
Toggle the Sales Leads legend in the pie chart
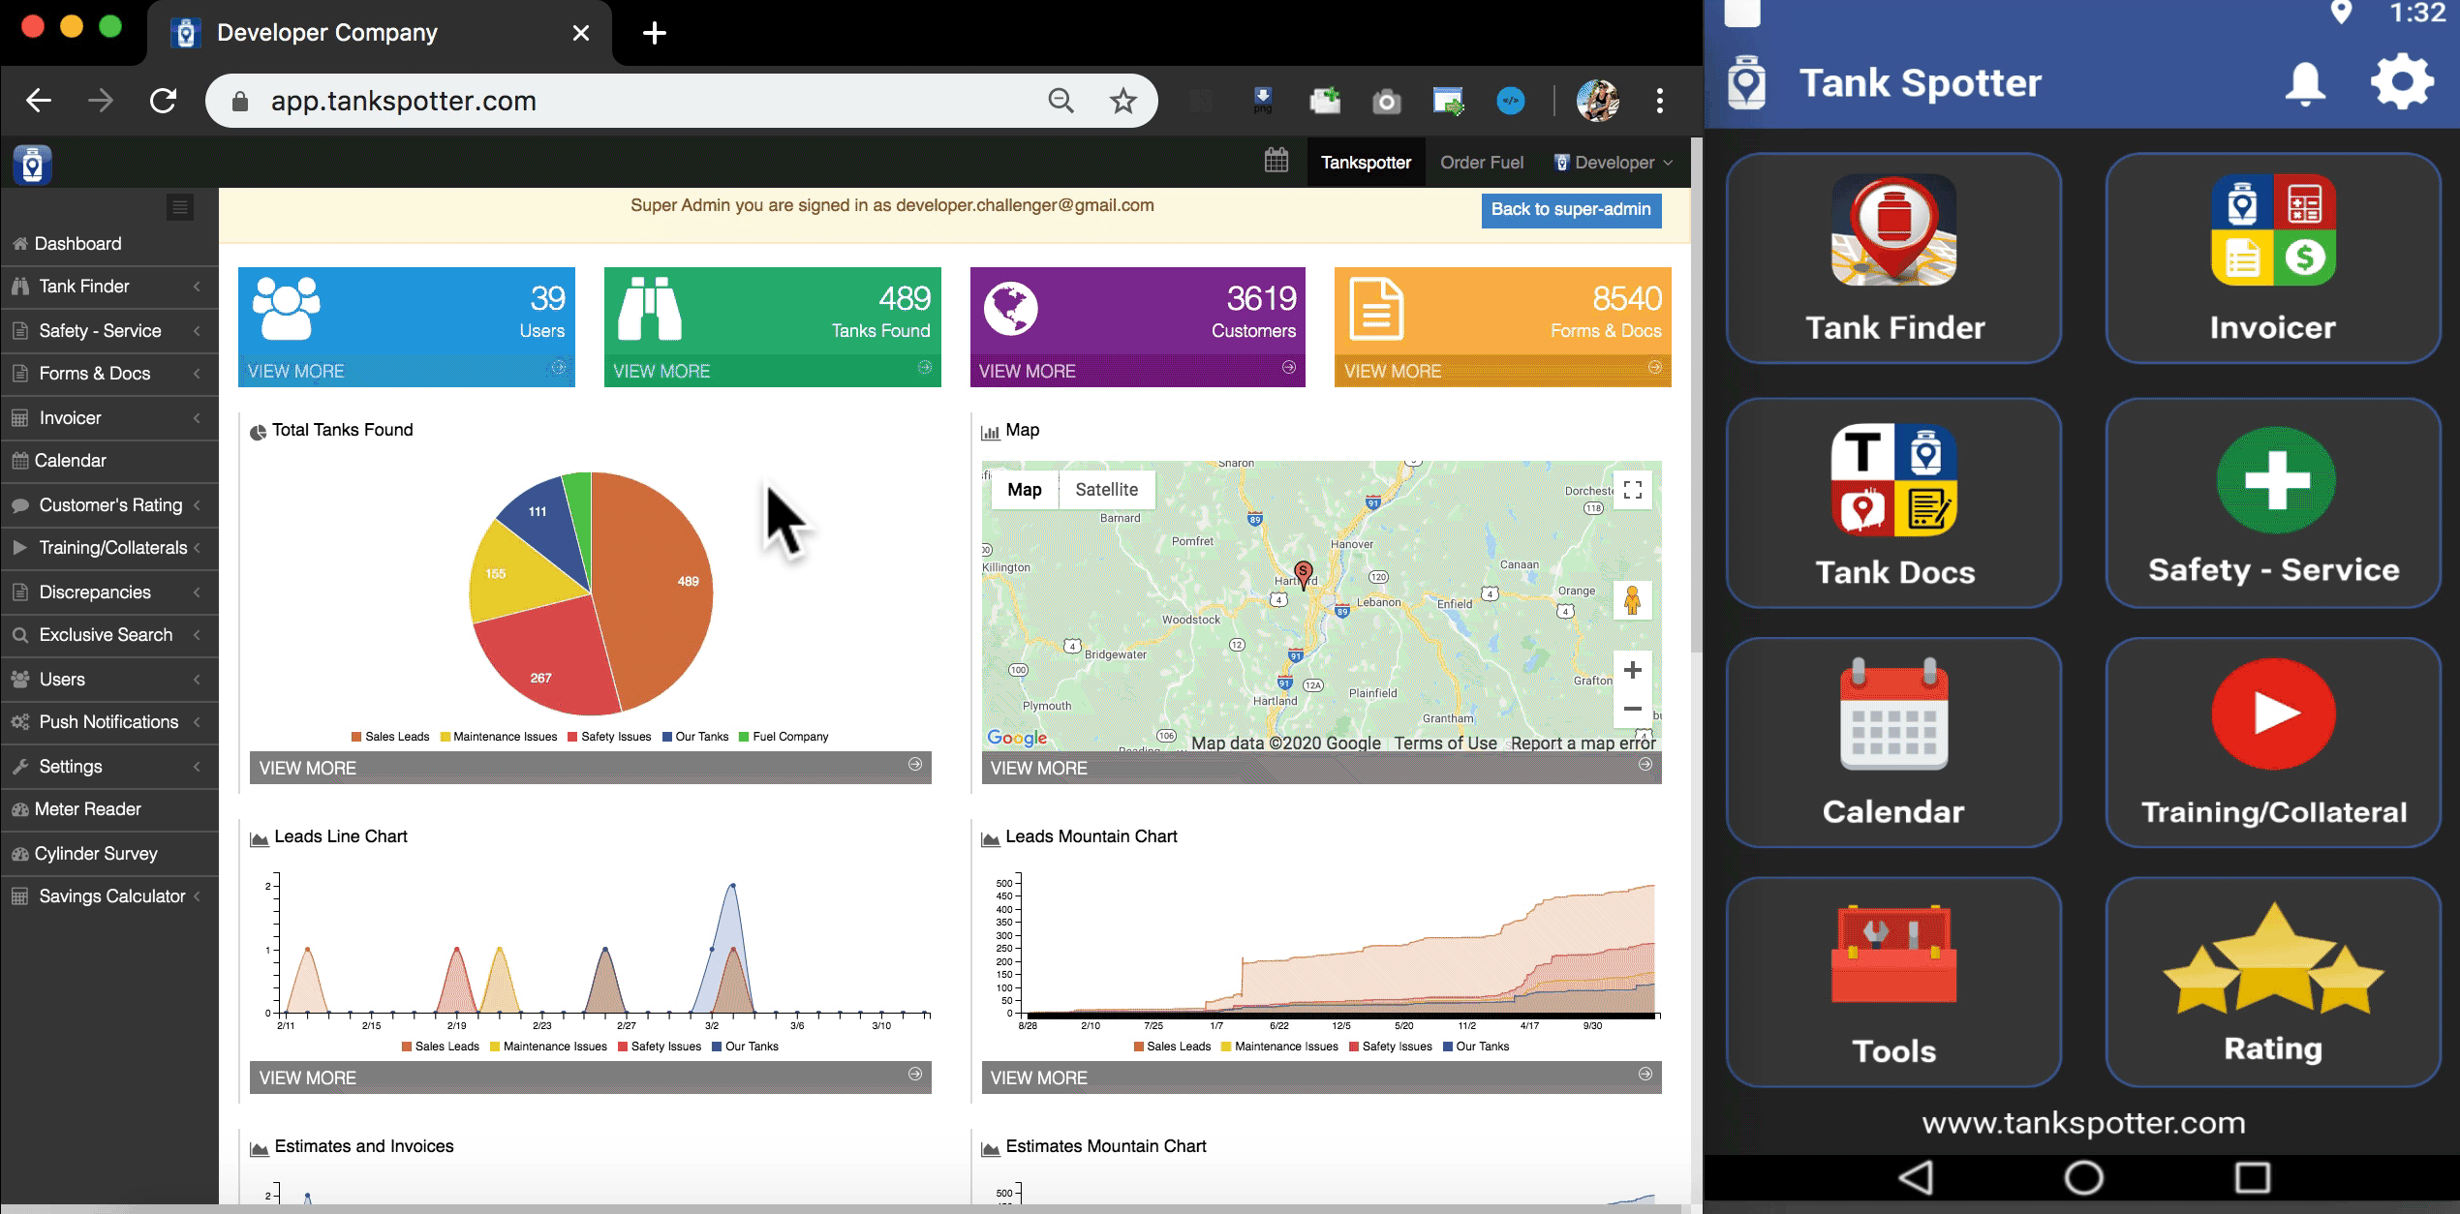[391, 736]
